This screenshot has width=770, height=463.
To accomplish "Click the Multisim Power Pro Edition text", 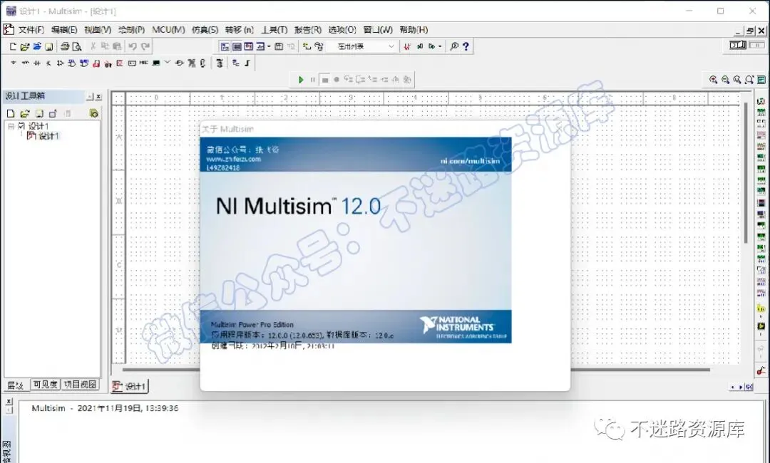I will click(252, 324).
